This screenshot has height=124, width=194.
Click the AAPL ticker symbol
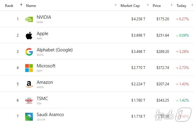pyautogui.click(x=40, y=38)
